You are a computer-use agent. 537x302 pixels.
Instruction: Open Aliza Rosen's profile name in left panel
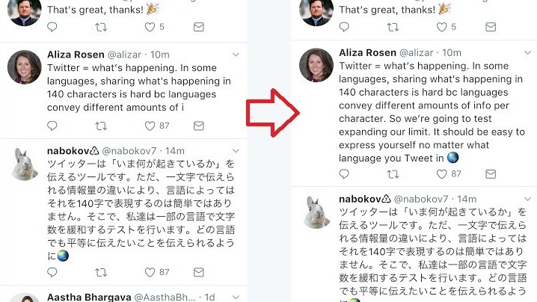click(x=76, y=55)
